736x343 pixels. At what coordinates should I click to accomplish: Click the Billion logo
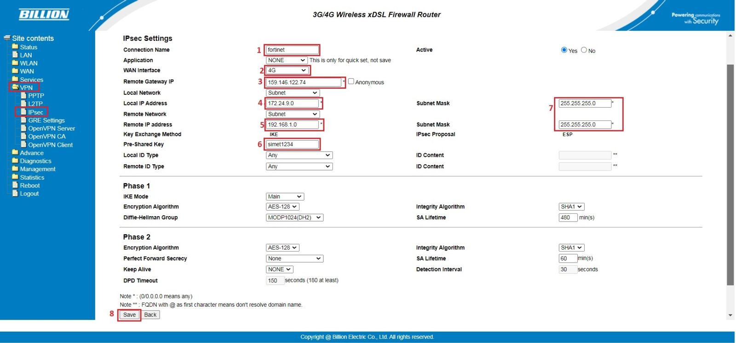[x=44, y=15]
